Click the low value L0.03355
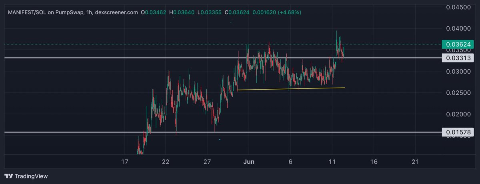The image size is (480, 184). point(210,12)
